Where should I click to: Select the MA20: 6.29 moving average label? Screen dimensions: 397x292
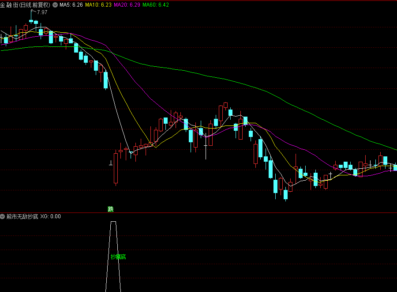click(x=127, y=5)
